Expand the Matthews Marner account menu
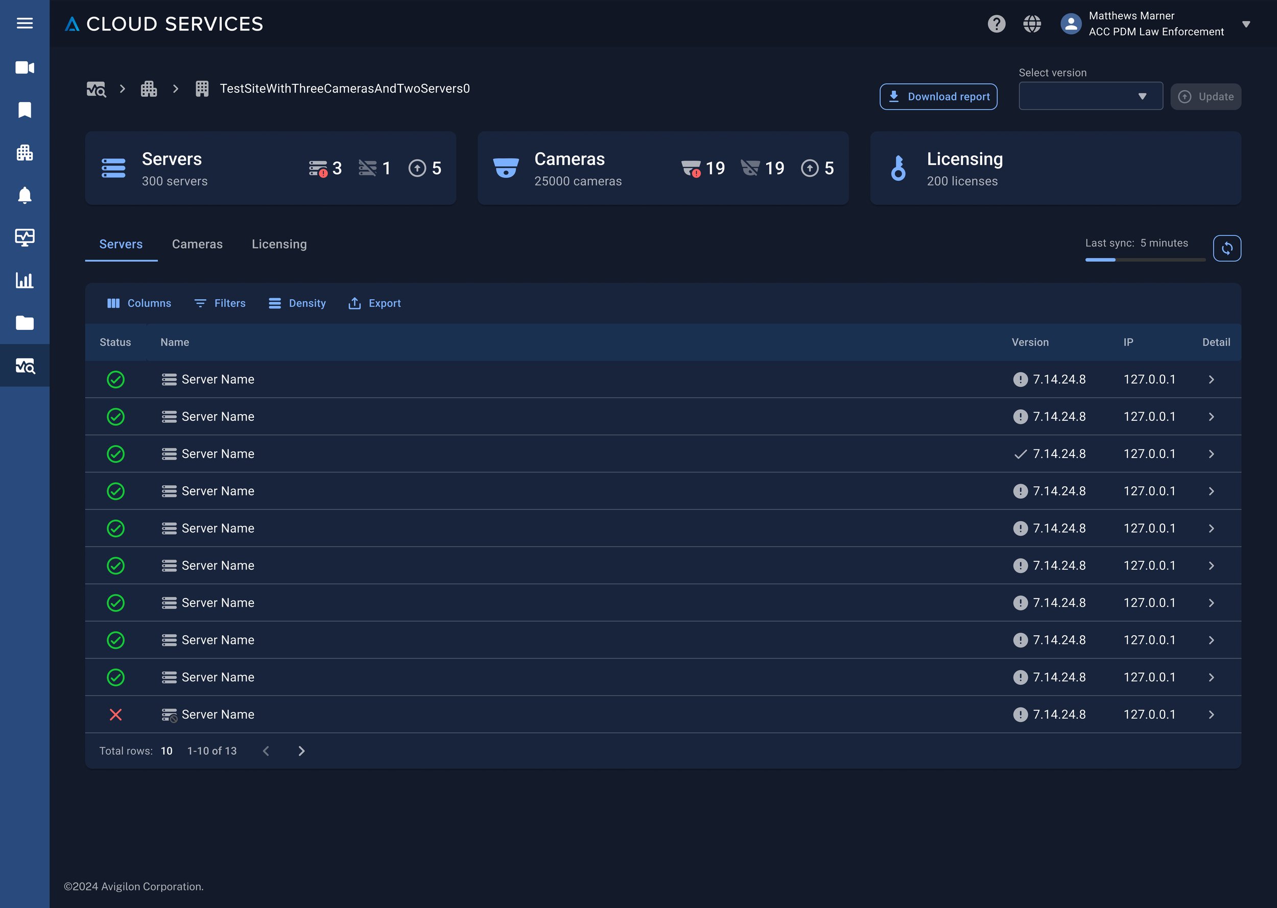The height and width of the screenshot is (908, 1277). coord(1247,23)
